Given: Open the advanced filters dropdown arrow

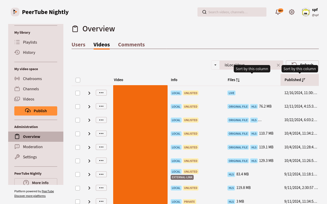Looking at the screenshot, I should click(215, 65).
